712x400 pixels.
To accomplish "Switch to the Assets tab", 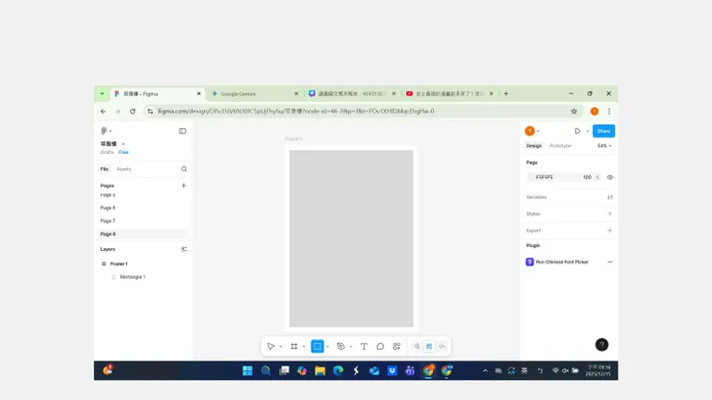I will click(x=123, y=169).
